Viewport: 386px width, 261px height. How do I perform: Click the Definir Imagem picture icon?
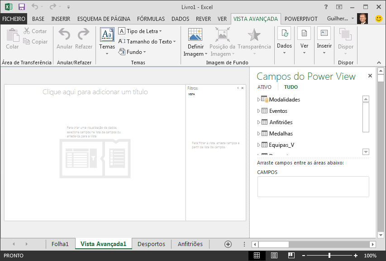(195, 34)
